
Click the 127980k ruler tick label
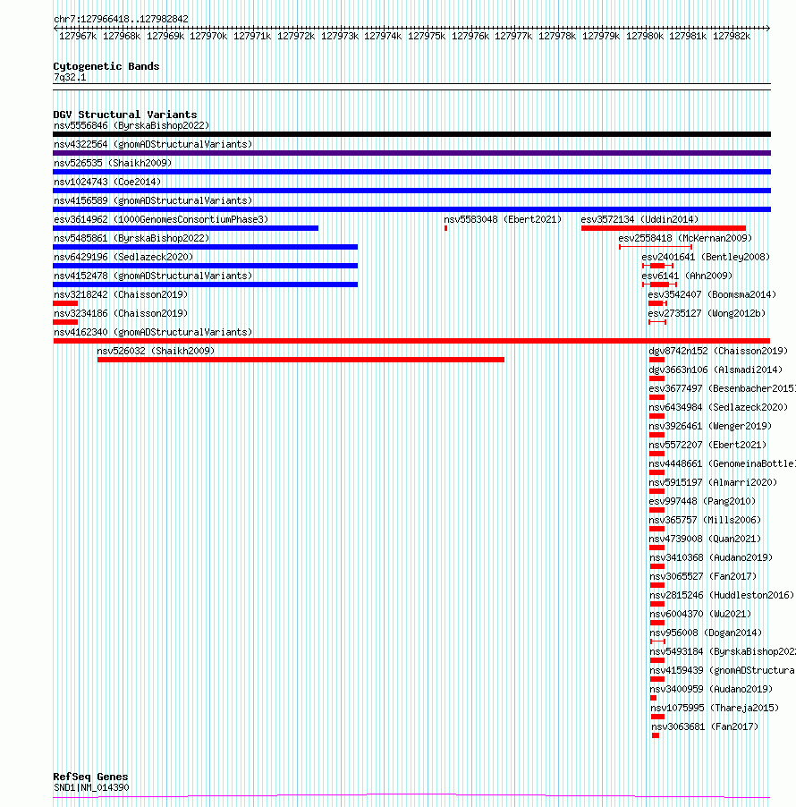[x=644, y=36]
